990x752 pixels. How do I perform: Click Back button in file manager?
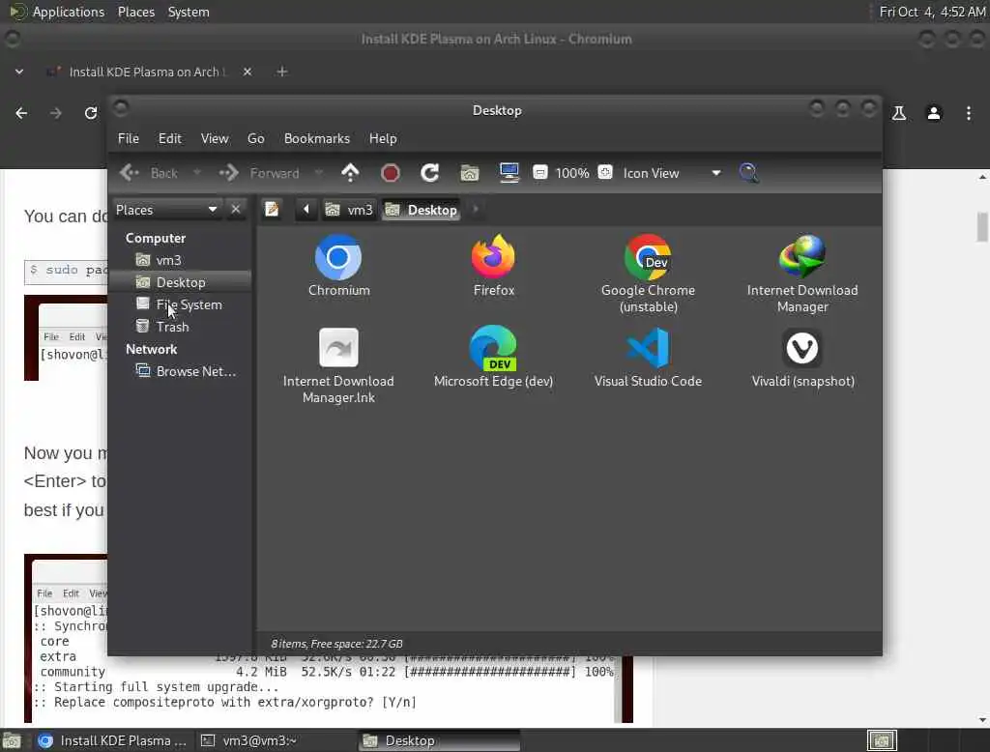pyautogui.click(x=150, y=172)
